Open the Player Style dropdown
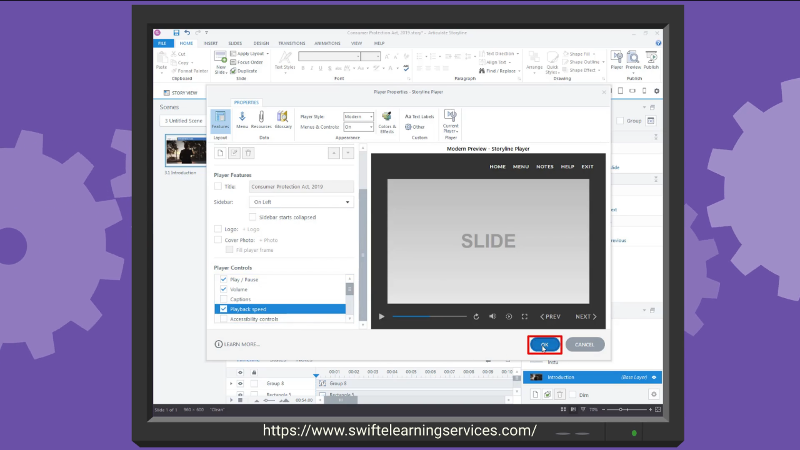 [359, 117]
